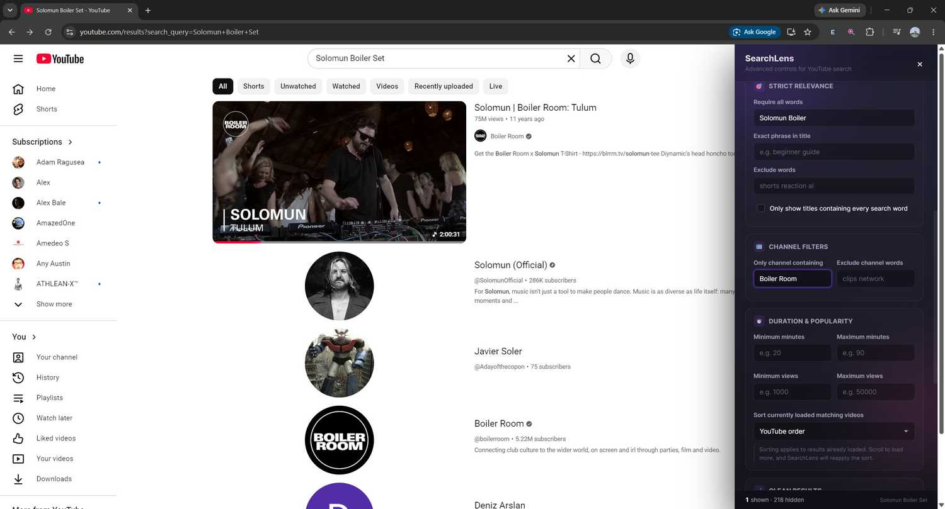Open the Solomun Tulum video thumbnail
The height and width of the screenshot is (509, 945).
click(340, 172)
